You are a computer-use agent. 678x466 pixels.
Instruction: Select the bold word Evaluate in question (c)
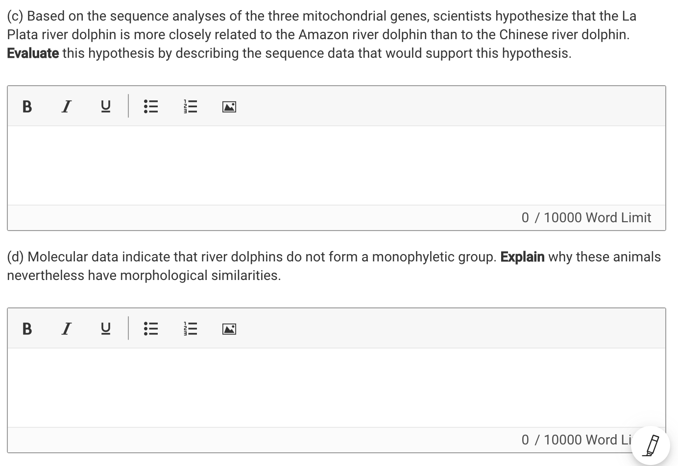pyautogui.click(x=32, y=53)
